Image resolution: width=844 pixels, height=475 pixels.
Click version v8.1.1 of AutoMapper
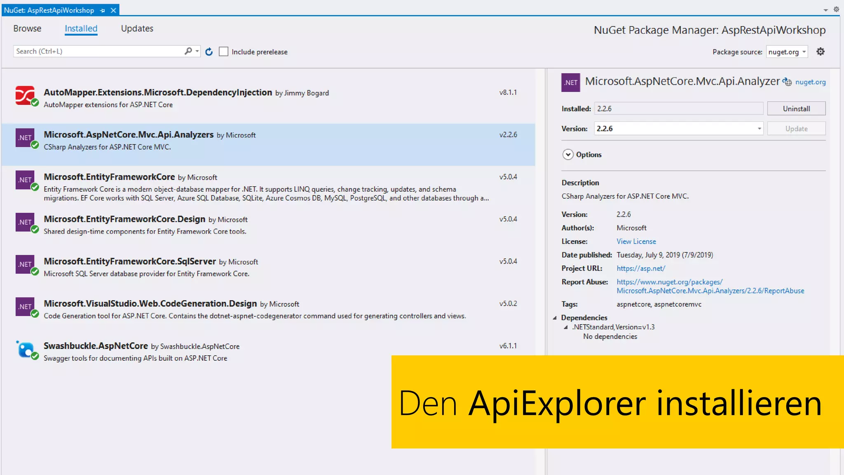[508, 92]
